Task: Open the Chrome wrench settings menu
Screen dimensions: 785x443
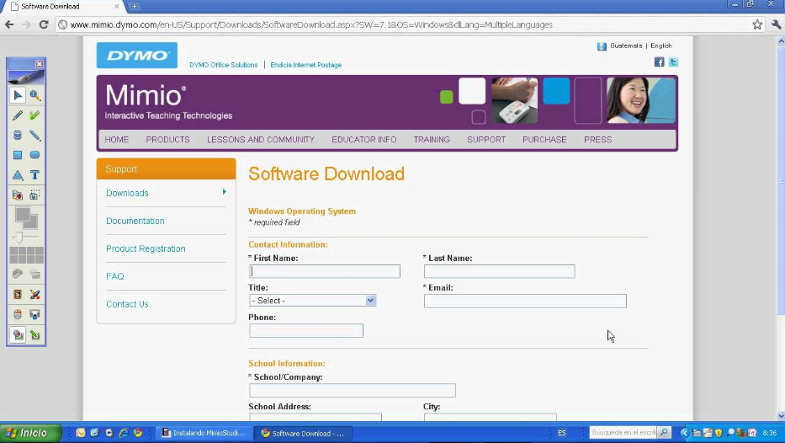Action: pos(776,24)
